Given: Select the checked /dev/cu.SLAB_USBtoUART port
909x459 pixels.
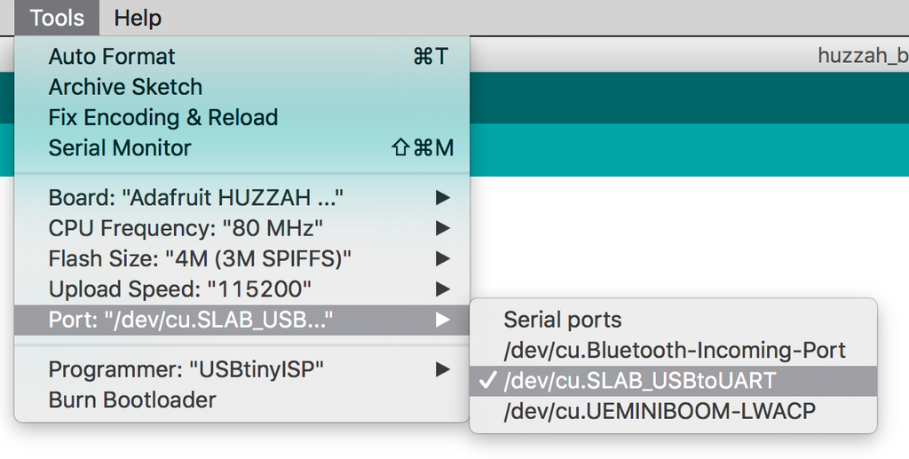Looking at the screenshot, I should click(x=639, y=381).
